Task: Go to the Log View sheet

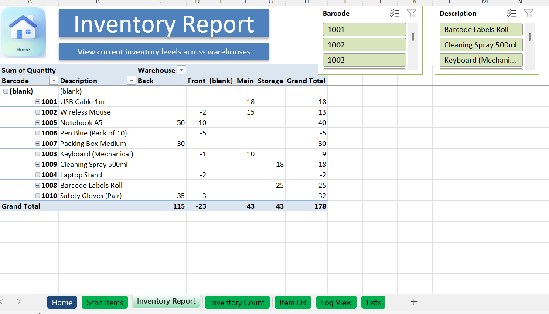Action: point(336,303)
